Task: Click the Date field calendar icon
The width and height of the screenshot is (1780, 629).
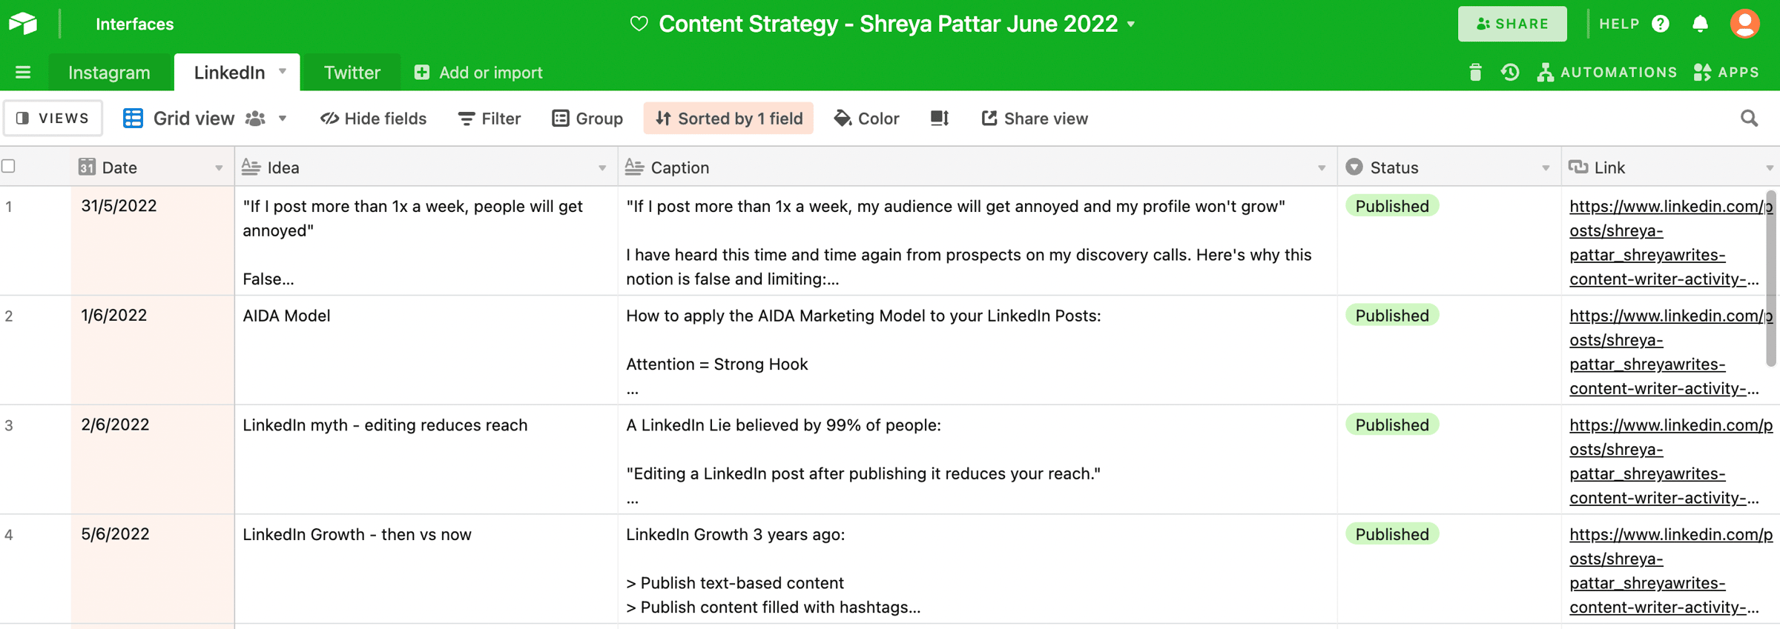Action: 87,167
